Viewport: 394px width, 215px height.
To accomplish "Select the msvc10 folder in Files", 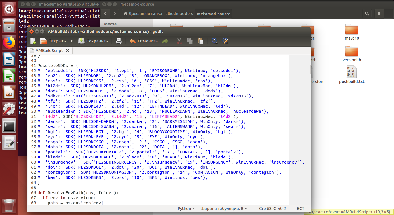I will pyautogui.click(x=352, y=32).
